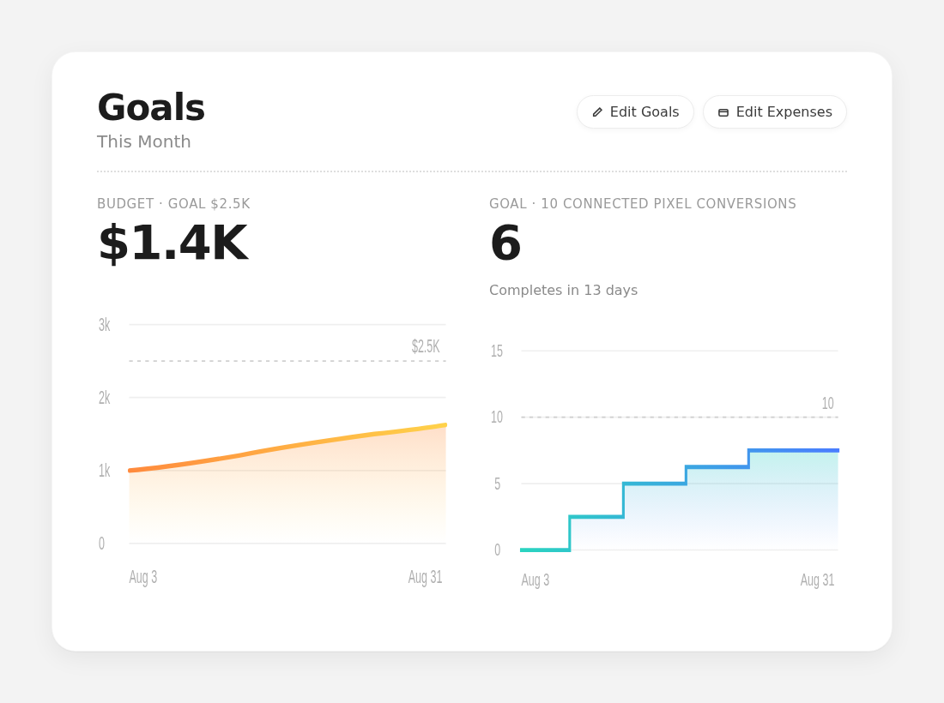
Task: Click the orange budget trend line
Action: (x=287, y=447)
